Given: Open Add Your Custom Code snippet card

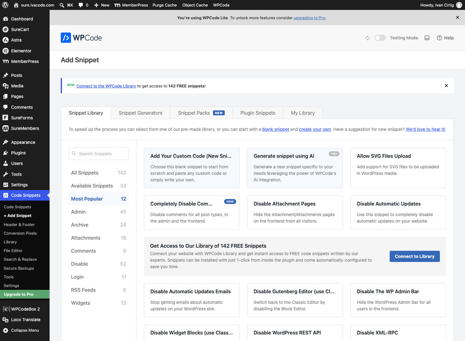Looking at the screenshot, I should coord(192,168).
